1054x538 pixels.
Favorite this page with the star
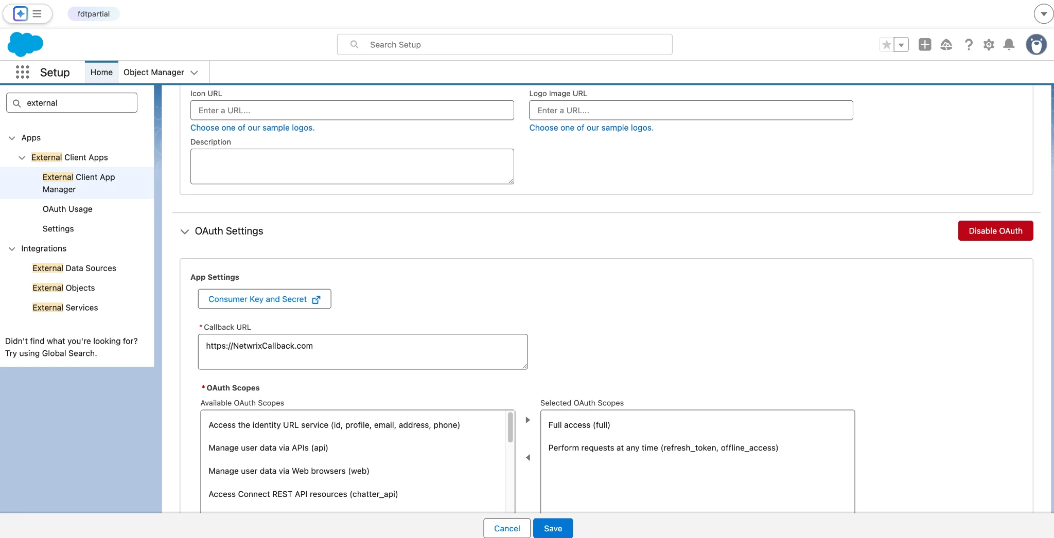pos(886,45)
